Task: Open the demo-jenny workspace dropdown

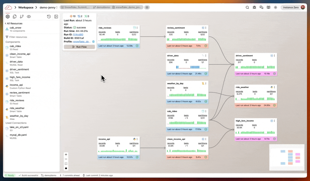Action: (49, 7)
